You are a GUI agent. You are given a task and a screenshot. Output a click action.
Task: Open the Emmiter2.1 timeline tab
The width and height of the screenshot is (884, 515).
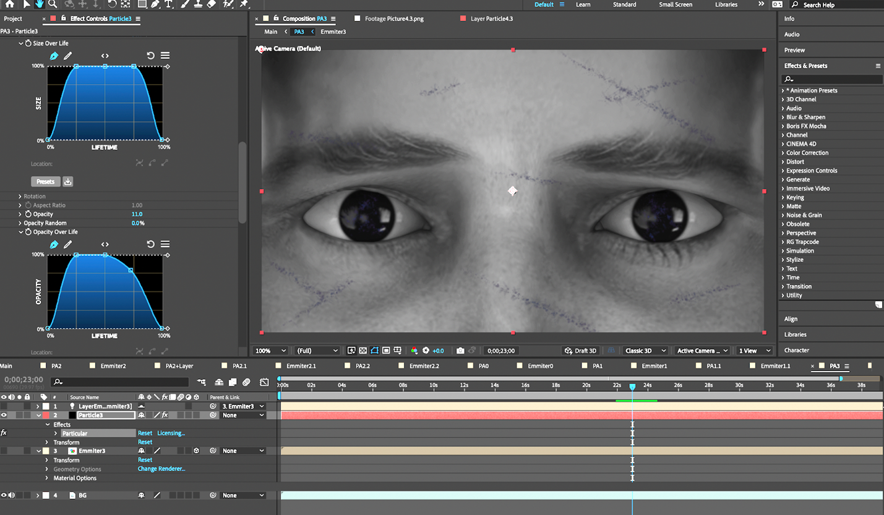click(x=301, y=366)
